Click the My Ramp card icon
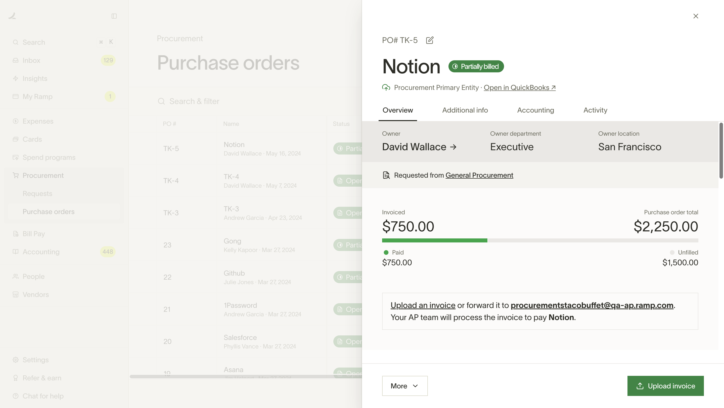Screen dimensions: 724x408 click(16, 96)
